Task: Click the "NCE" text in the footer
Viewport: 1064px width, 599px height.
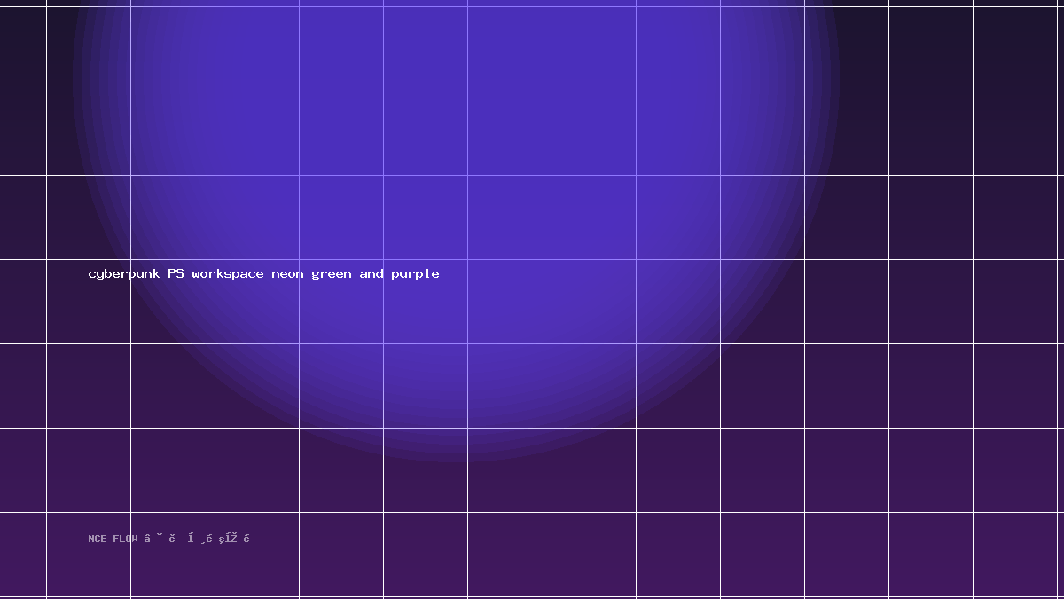Action: 98,539
